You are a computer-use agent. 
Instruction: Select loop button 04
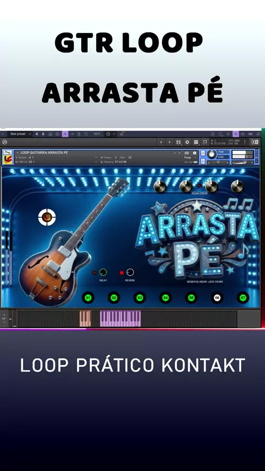166,298
